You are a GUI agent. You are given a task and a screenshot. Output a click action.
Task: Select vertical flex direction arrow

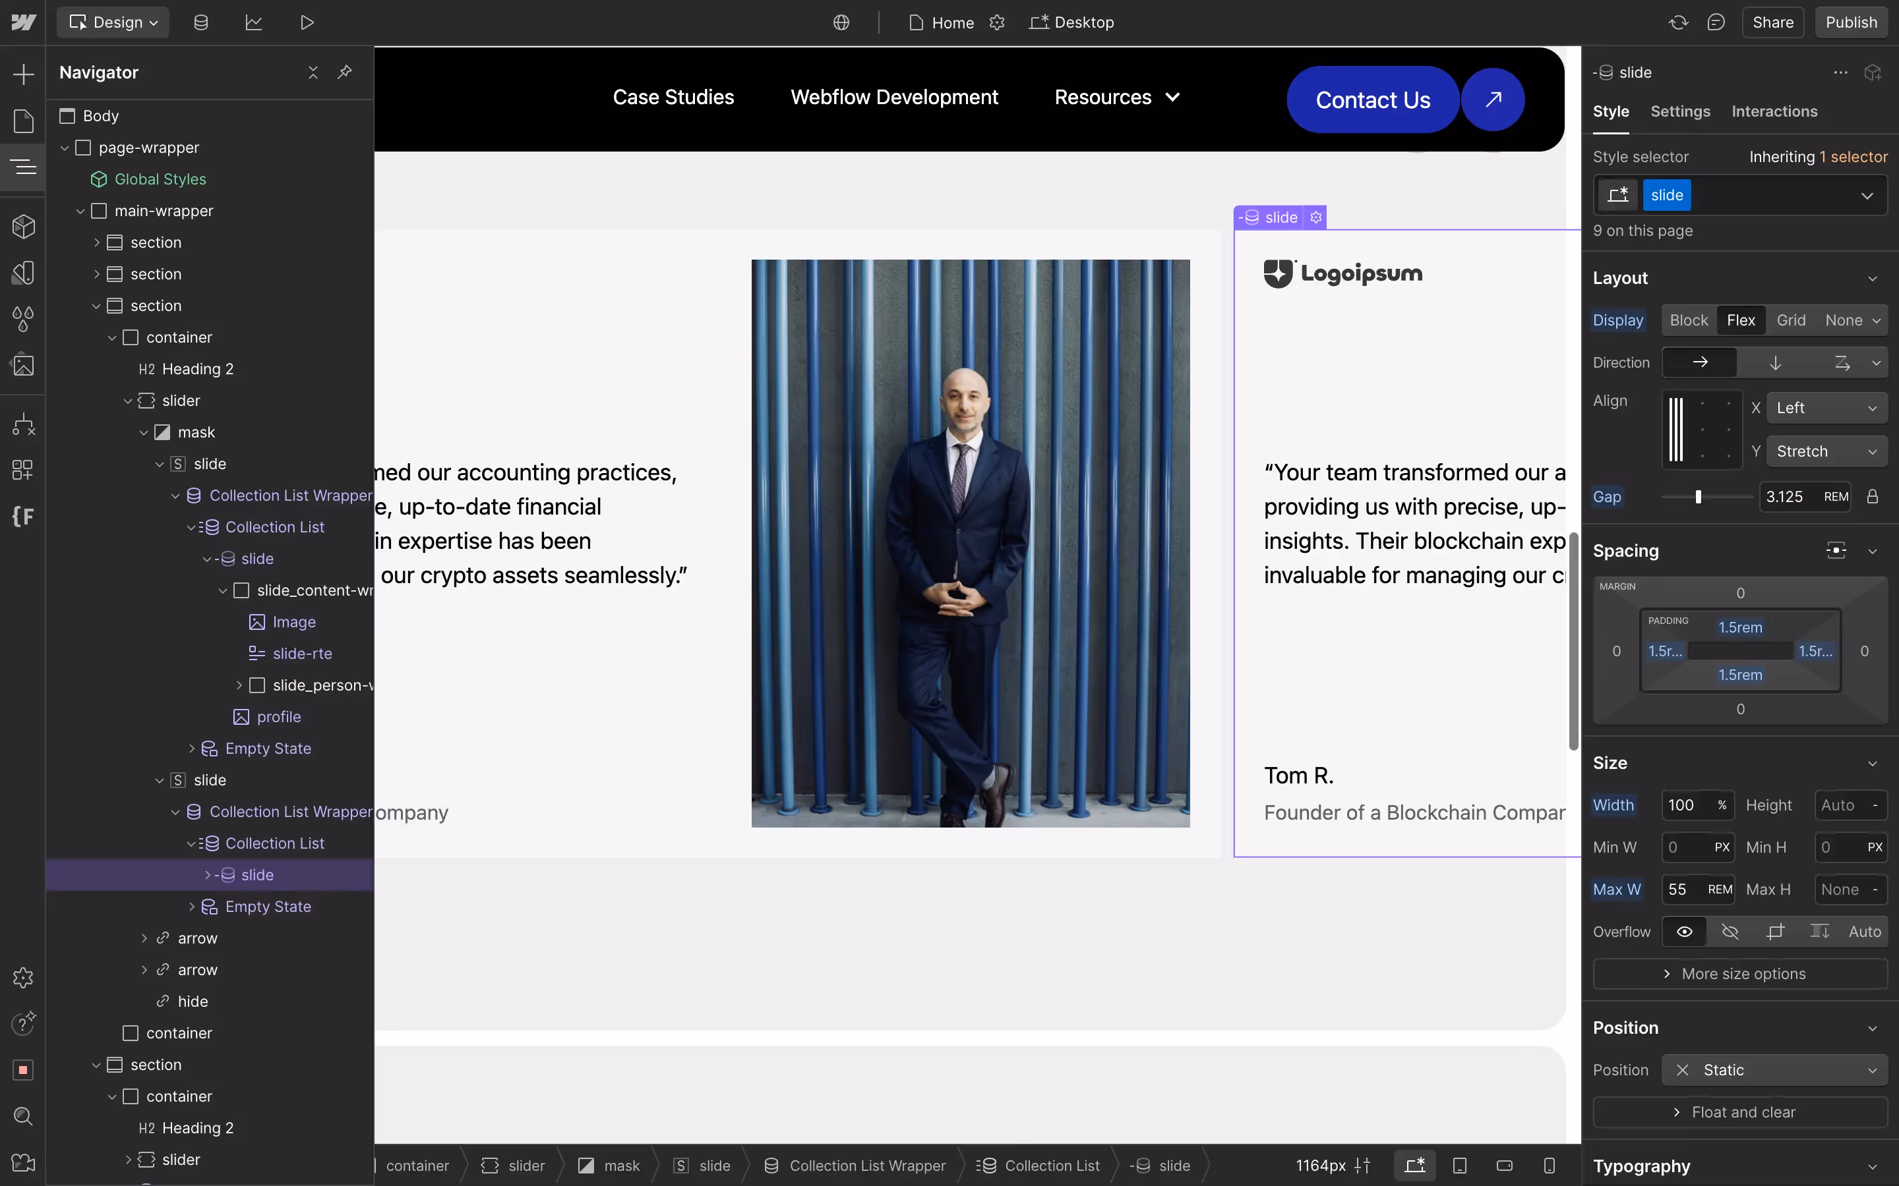click(1775, 362)
